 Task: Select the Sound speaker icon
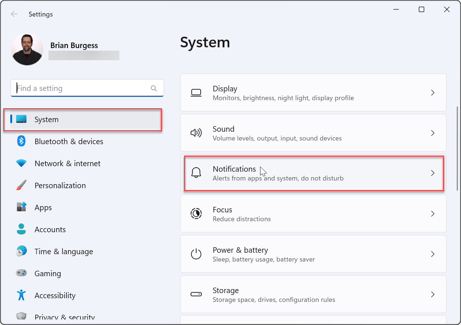(x=196, y=133)
